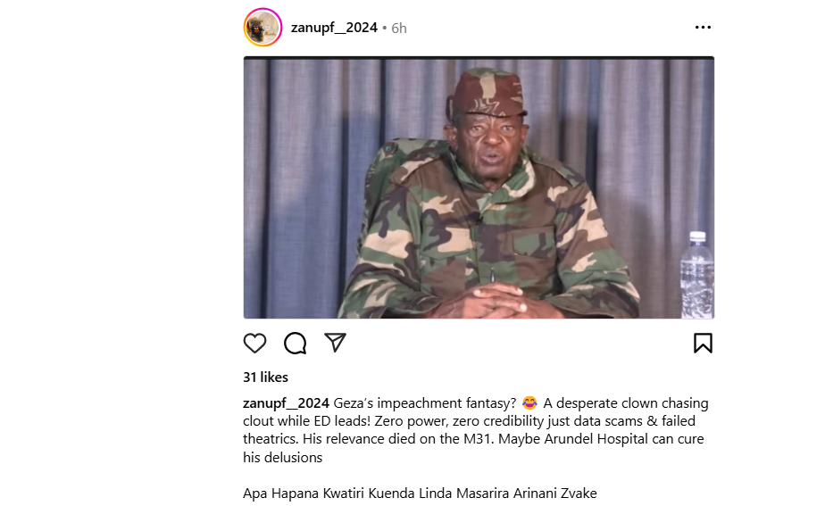
Task: Open comments via the speech bubble icon
Action: pos(295,344)
